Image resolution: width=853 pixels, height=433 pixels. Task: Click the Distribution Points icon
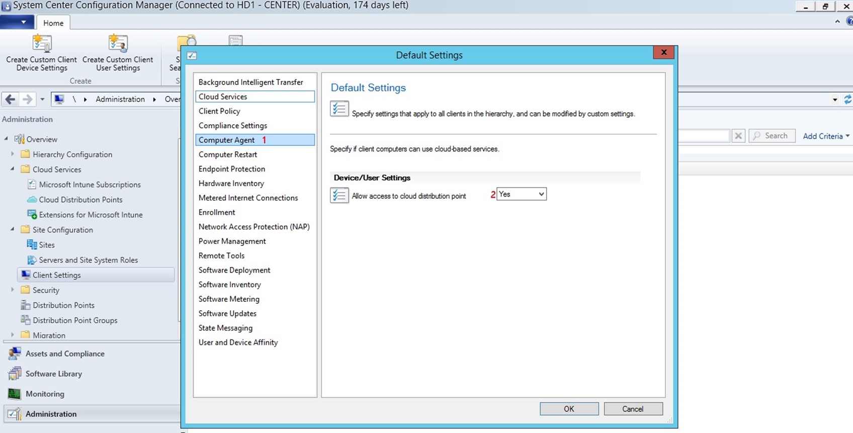25,305
